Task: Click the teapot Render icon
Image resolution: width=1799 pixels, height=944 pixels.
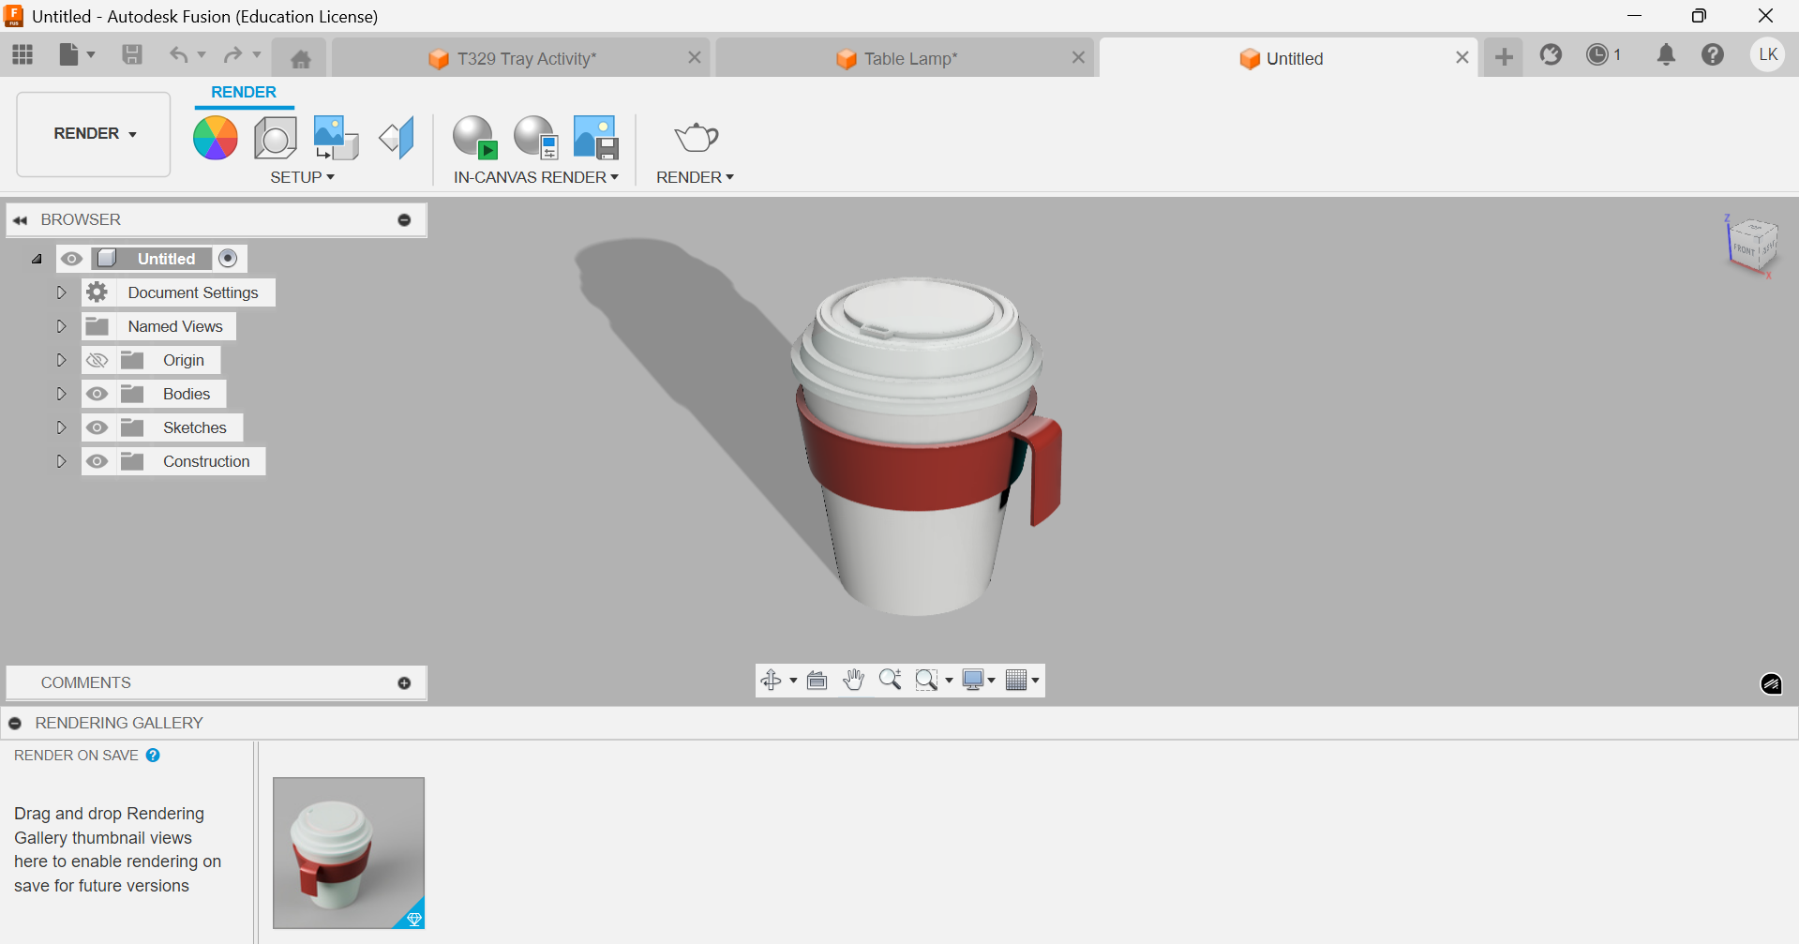Action: 696,139
